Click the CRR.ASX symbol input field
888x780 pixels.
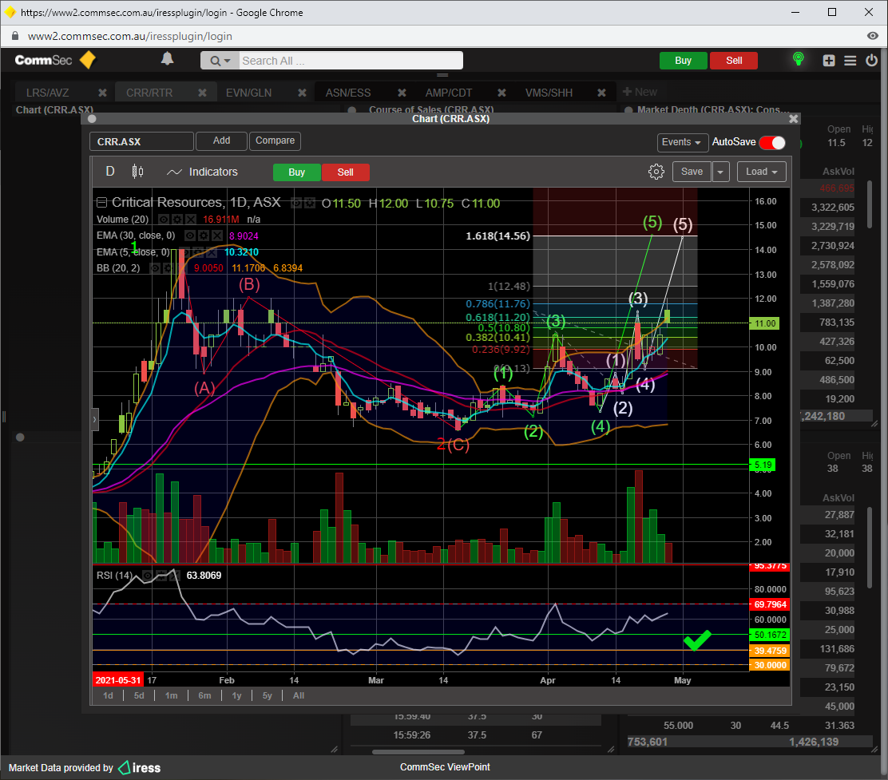[141, 141]
